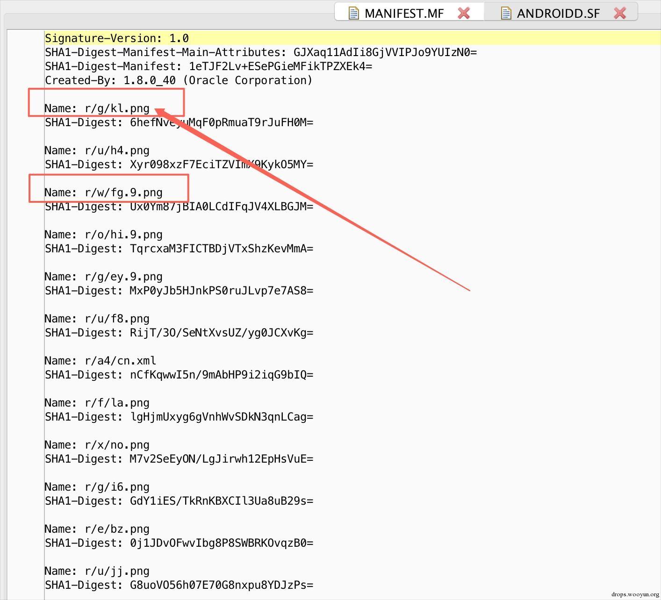Click the 'Created-By: 1.8.0_40 (Oracle Corporation)' line
The width and height of the screenshot is (661, 600).
[179, 80]
